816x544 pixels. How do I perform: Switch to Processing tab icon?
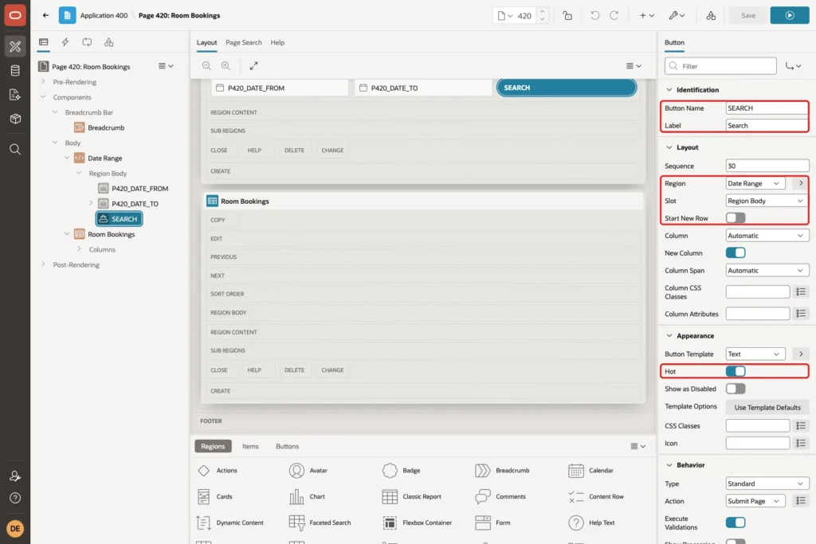click(87, 42)
